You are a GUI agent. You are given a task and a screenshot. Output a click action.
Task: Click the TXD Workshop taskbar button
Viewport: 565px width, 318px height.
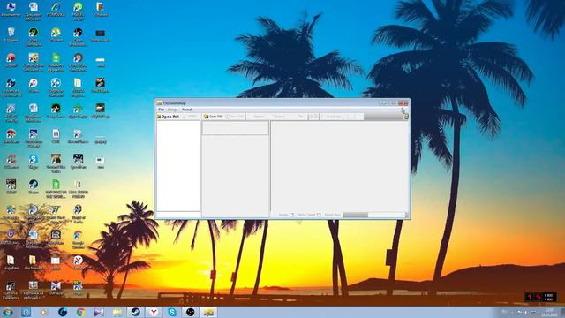pos(209,312)
